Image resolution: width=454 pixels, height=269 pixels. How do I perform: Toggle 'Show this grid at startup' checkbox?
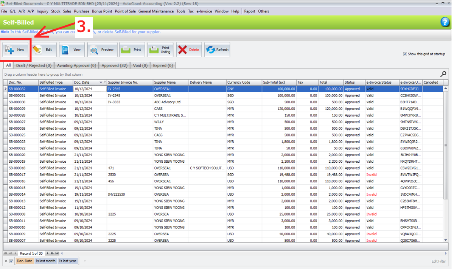[x=405, y=54]
